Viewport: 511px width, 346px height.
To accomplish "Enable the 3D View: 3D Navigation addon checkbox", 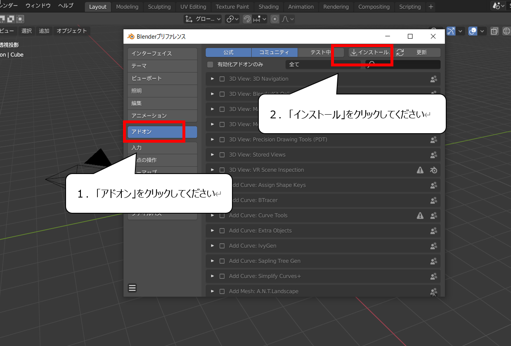I will [x=222, y=79].
